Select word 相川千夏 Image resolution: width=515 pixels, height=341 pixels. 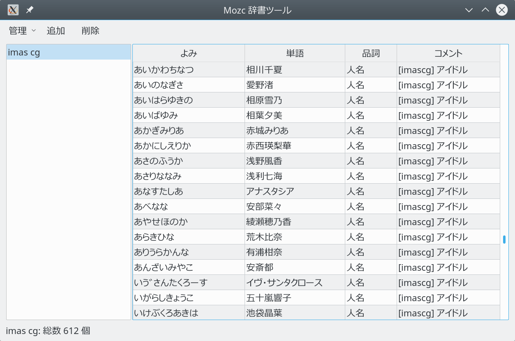point(295,70)
